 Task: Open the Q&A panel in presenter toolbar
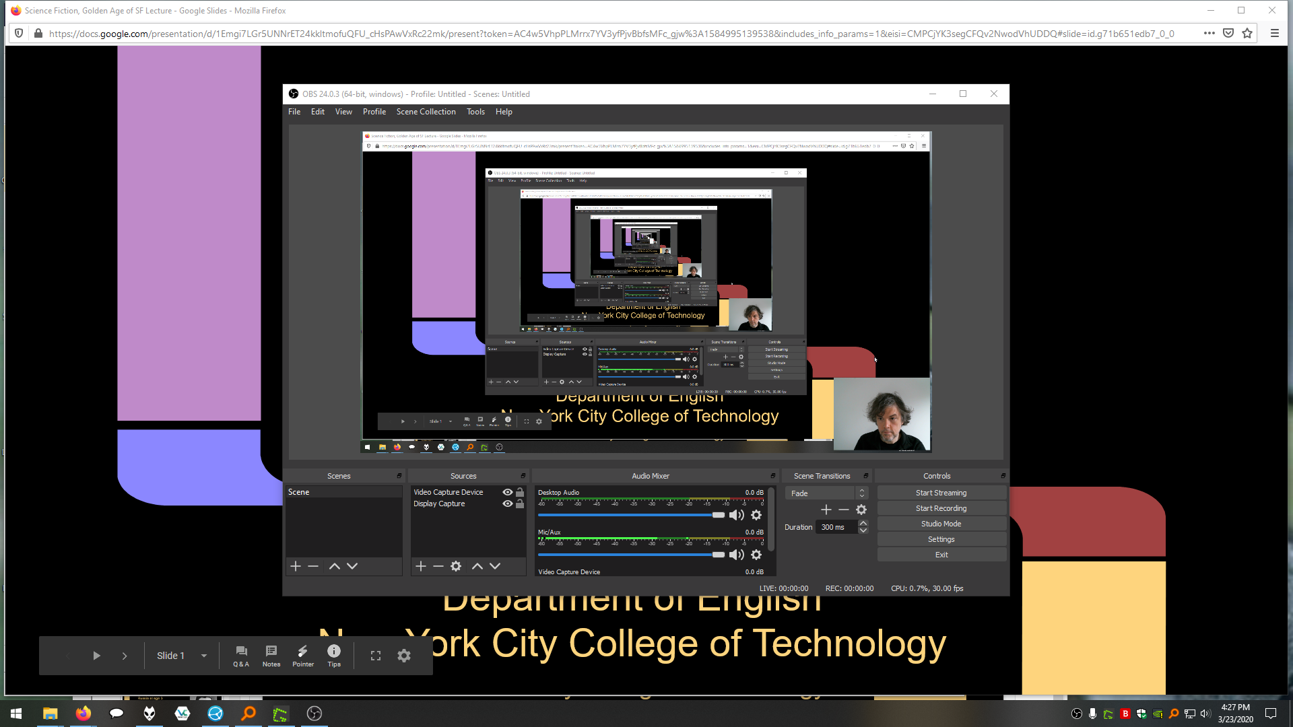[241, 655]
